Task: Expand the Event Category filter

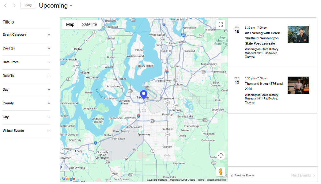Action: pos(49,35)
